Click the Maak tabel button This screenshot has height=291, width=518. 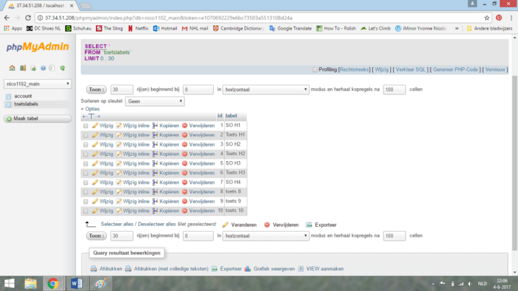pyautogui.click(x=38, y=118)
